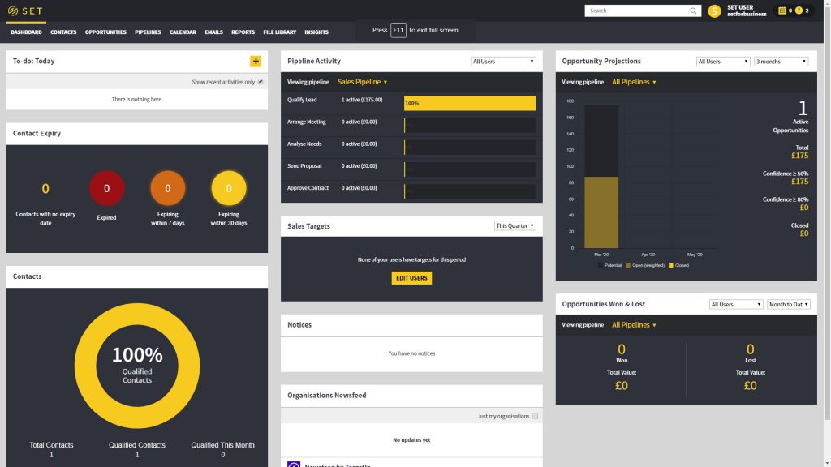831x467 pixels.
Task: Click the Total £175 value
Action: (799, 156)
